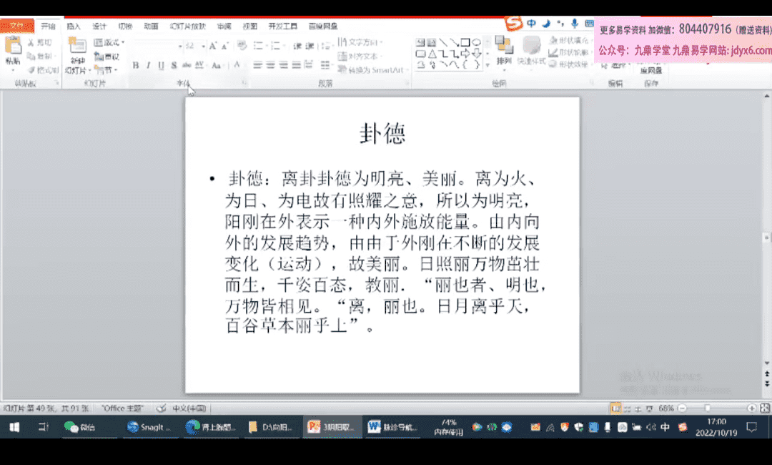Open the Insert (插入) ribbon tab
Screen dimensions: 772x465
(x=74, y=26)
